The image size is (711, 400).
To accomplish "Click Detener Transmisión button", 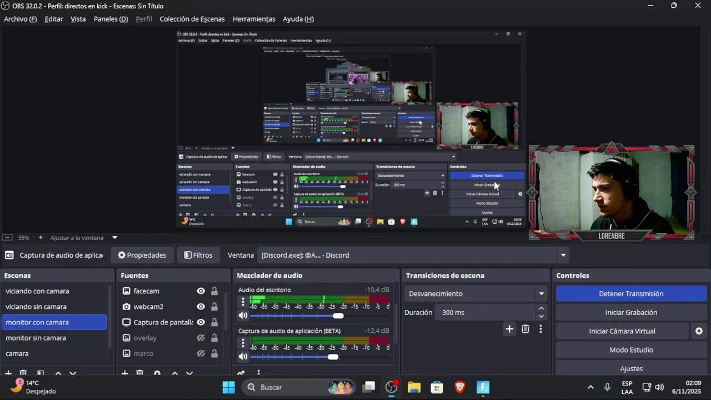I will coord(631,294).
